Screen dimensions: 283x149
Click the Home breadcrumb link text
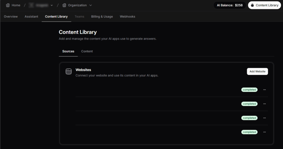tap(16, 5)
